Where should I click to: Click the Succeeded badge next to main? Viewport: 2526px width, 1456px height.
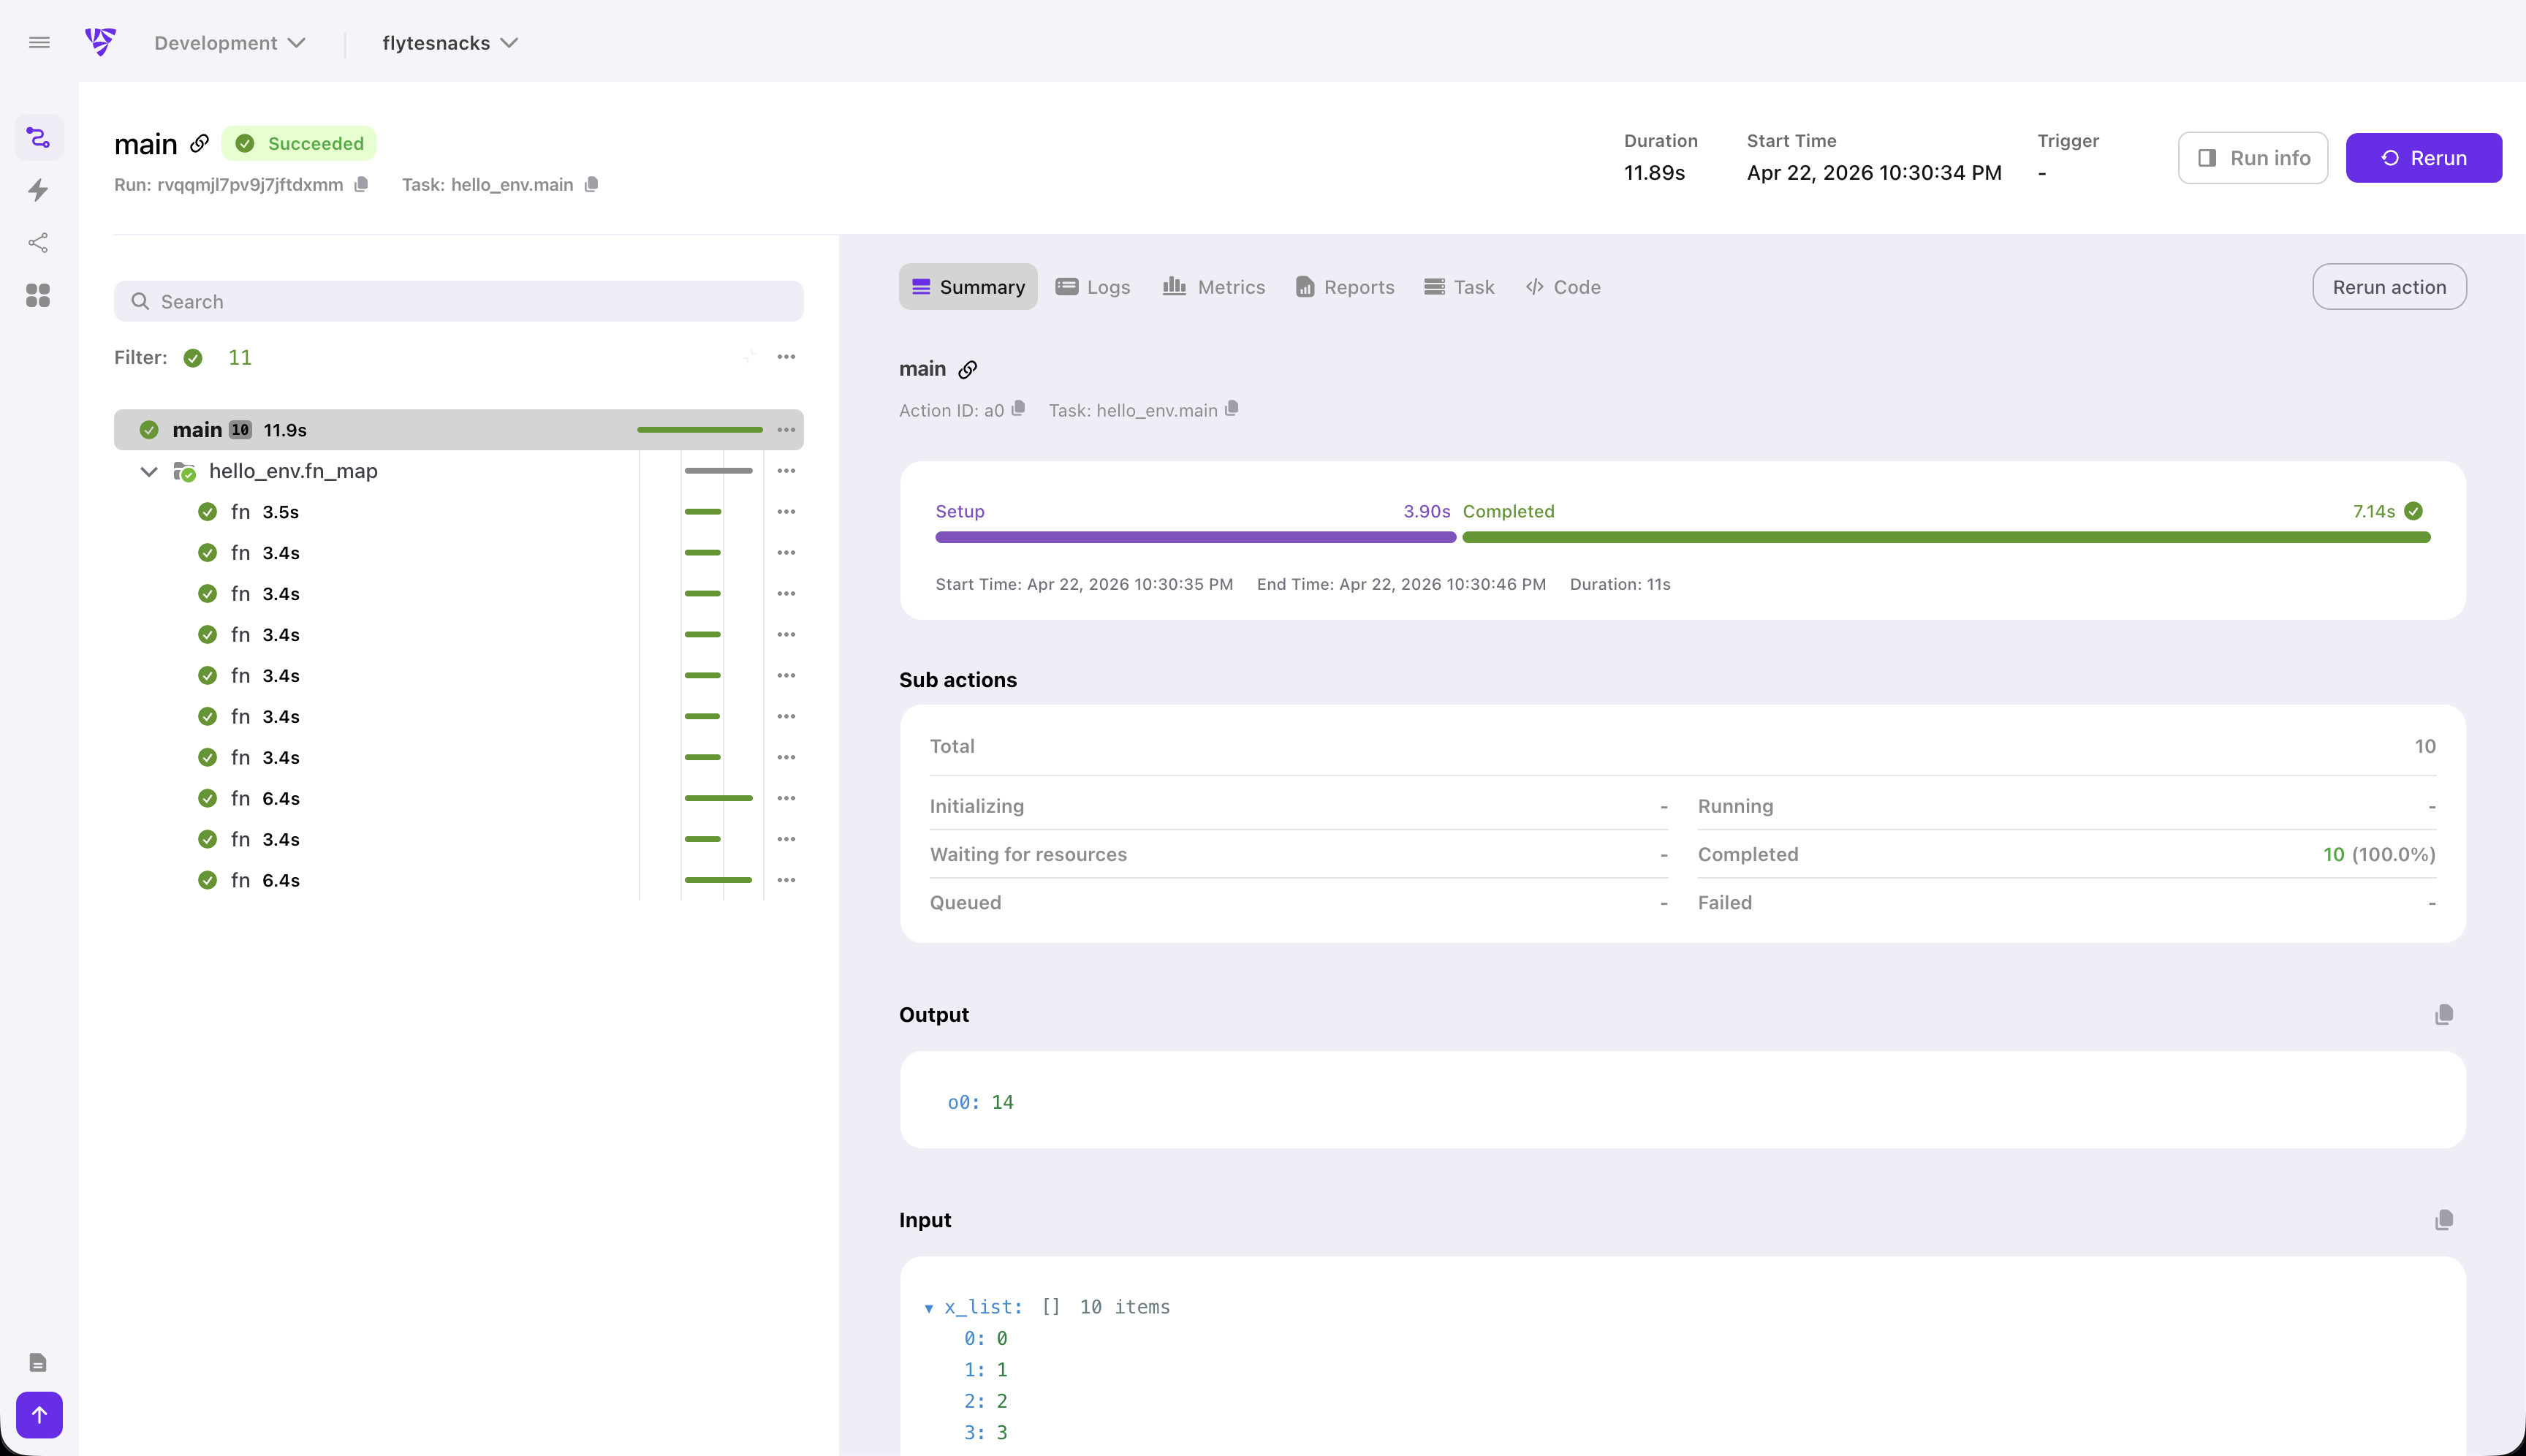299,143
